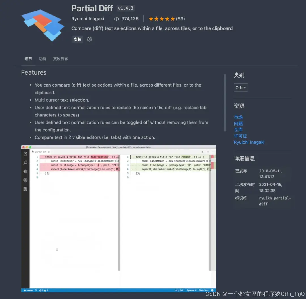Switch to the 功能 tab

(x=42, y=59)
